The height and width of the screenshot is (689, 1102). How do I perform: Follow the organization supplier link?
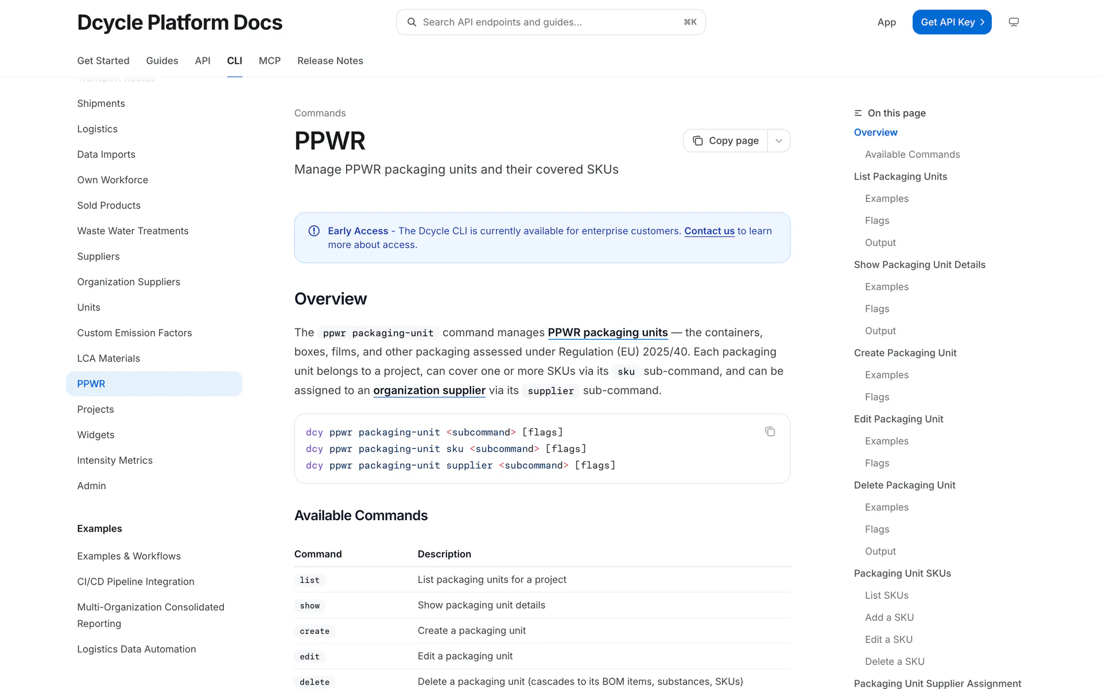429,390
